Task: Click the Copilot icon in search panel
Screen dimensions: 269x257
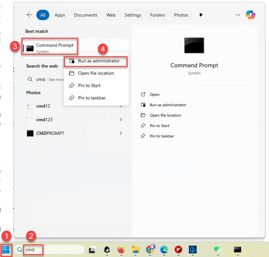Action: point(250,15)
